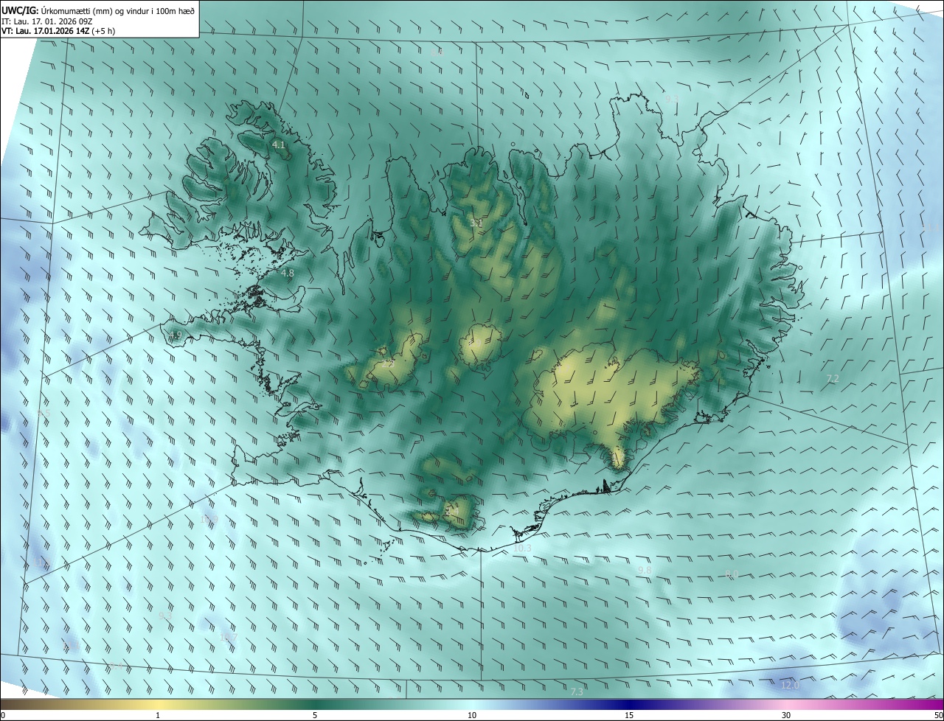Image resolution: width=944 pixels, height=721 pixels.
Task: Click the 4.1 value label in the Westfjords
Action: pyautogui.click(x=279, y=145)
